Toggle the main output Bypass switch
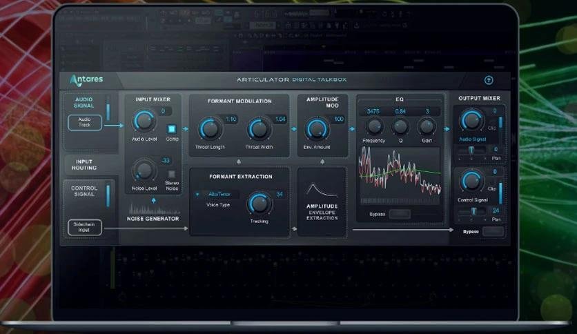 493,232
